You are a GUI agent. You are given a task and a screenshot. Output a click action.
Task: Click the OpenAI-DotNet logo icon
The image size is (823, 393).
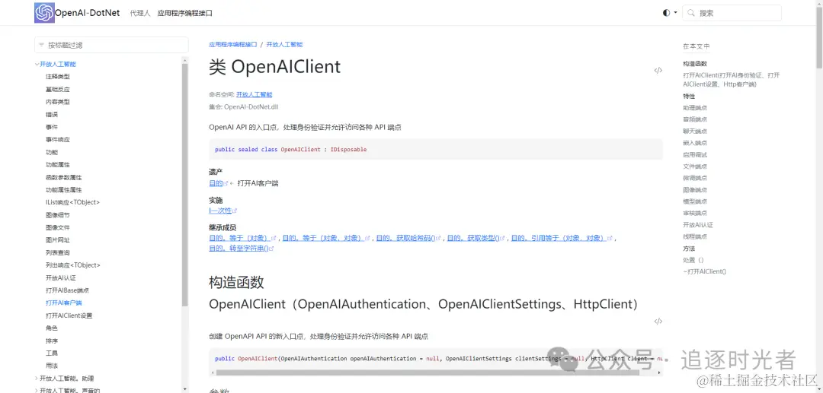click(x=45, y=13)
